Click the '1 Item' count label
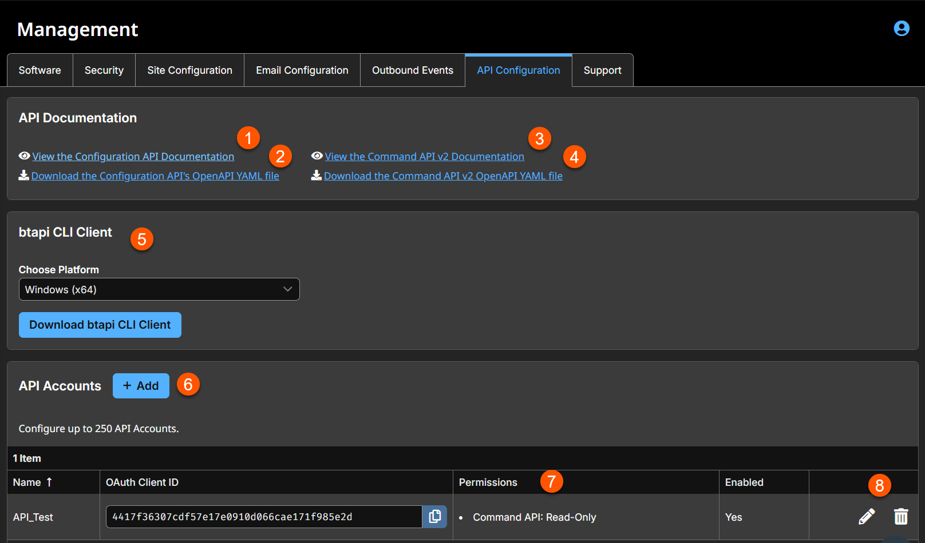Screen dimensions: 925x543 27,458
